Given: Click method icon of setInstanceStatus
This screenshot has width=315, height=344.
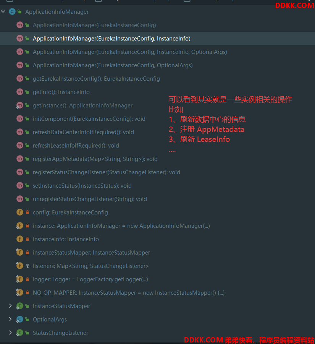Looking at the screenshot, I should pos(20,186).
